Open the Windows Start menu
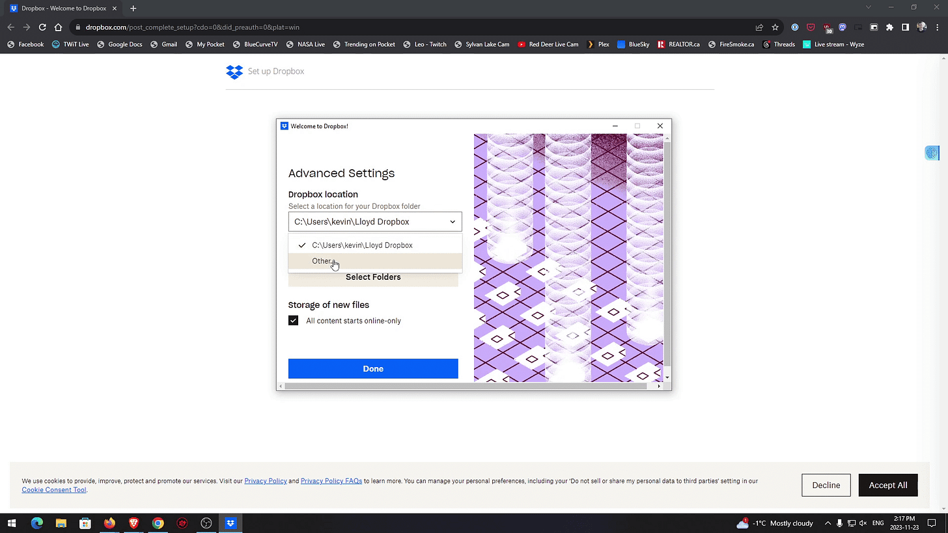 [x=11, y=523]
